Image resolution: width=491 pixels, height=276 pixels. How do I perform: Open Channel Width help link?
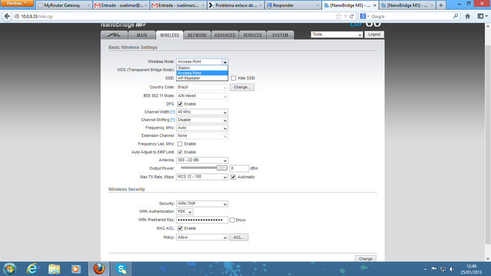coord(172,112)
